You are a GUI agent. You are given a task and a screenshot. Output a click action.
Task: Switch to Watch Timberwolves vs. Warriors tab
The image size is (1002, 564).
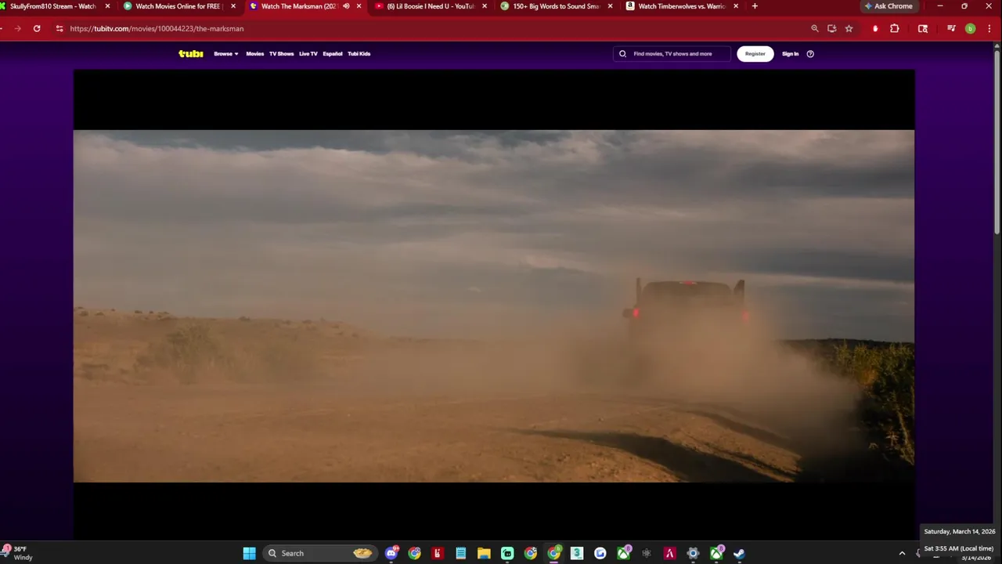(681, 6)
